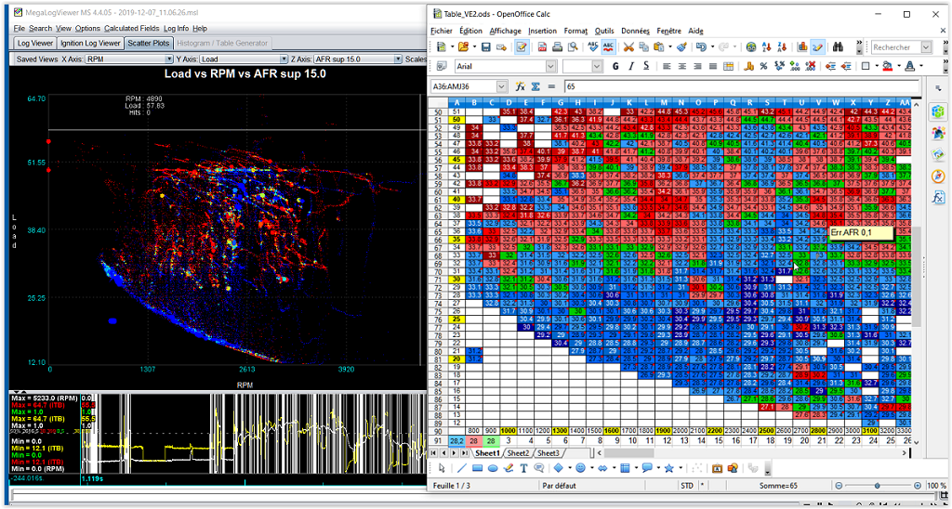Click the zoom in plus button

(x=918, y=486)
